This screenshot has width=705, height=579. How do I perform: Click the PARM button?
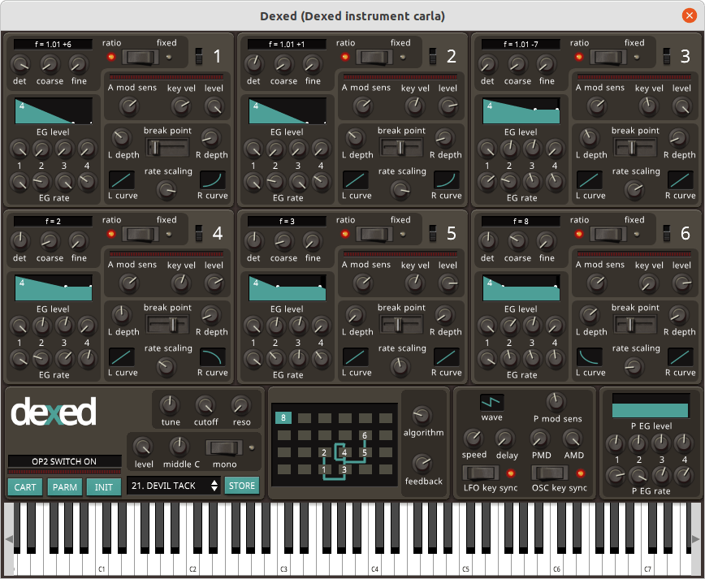coord(65,487)
